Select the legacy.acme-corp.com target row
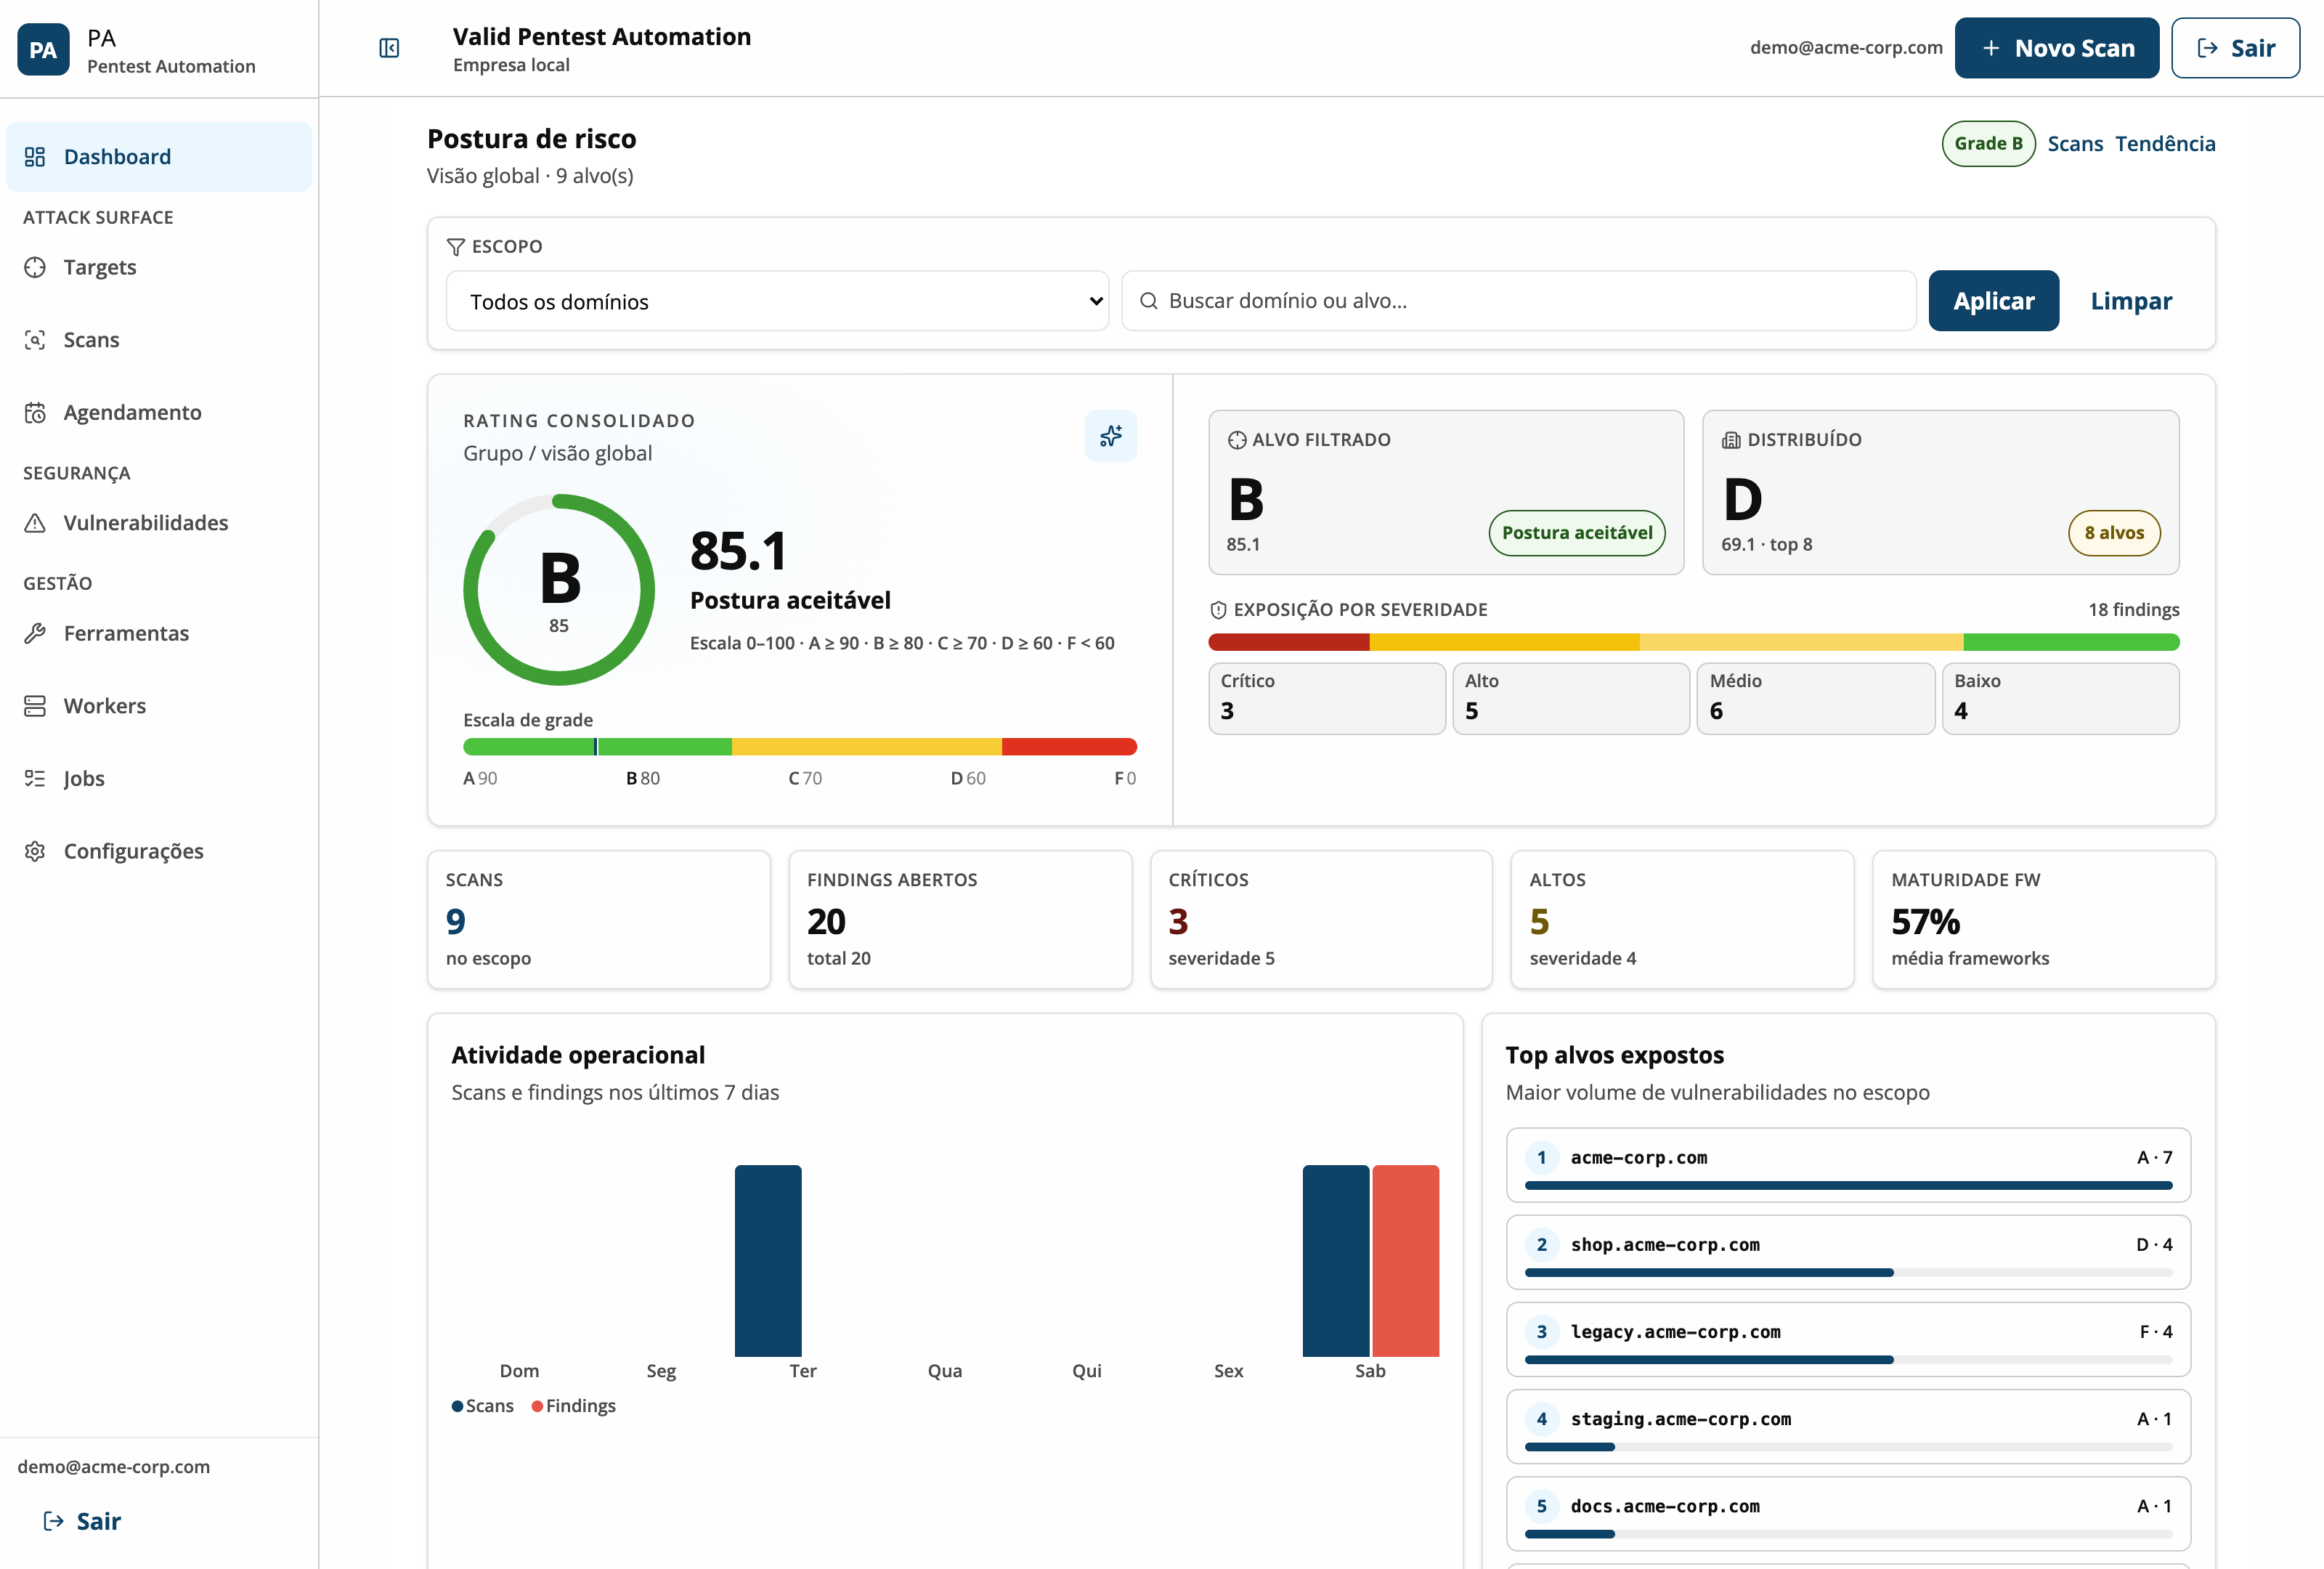 pos(1848,1340)
